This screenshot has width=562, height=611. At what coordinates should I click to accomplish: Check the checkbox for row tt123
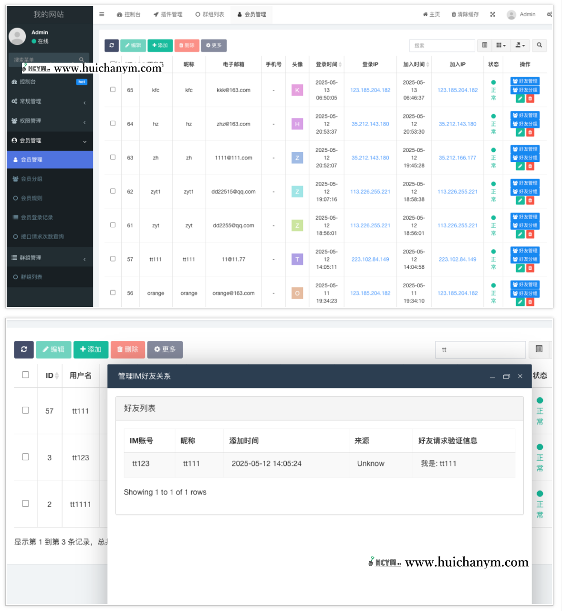click(x=25, y=456)
